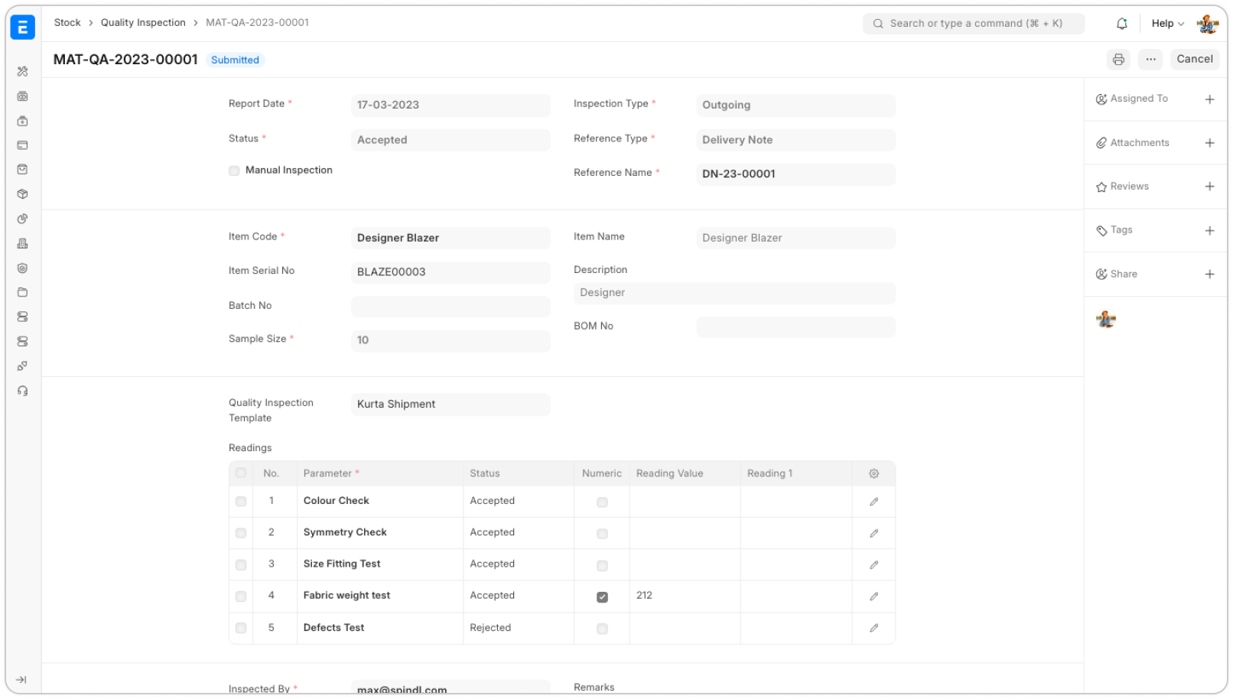1233x699 pixels.
Task: Toggle Numeric checkbox for Fabric weight test
Action: pos(602,597)
